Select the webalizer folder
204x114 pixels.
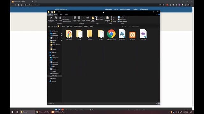tap(90, 35)
